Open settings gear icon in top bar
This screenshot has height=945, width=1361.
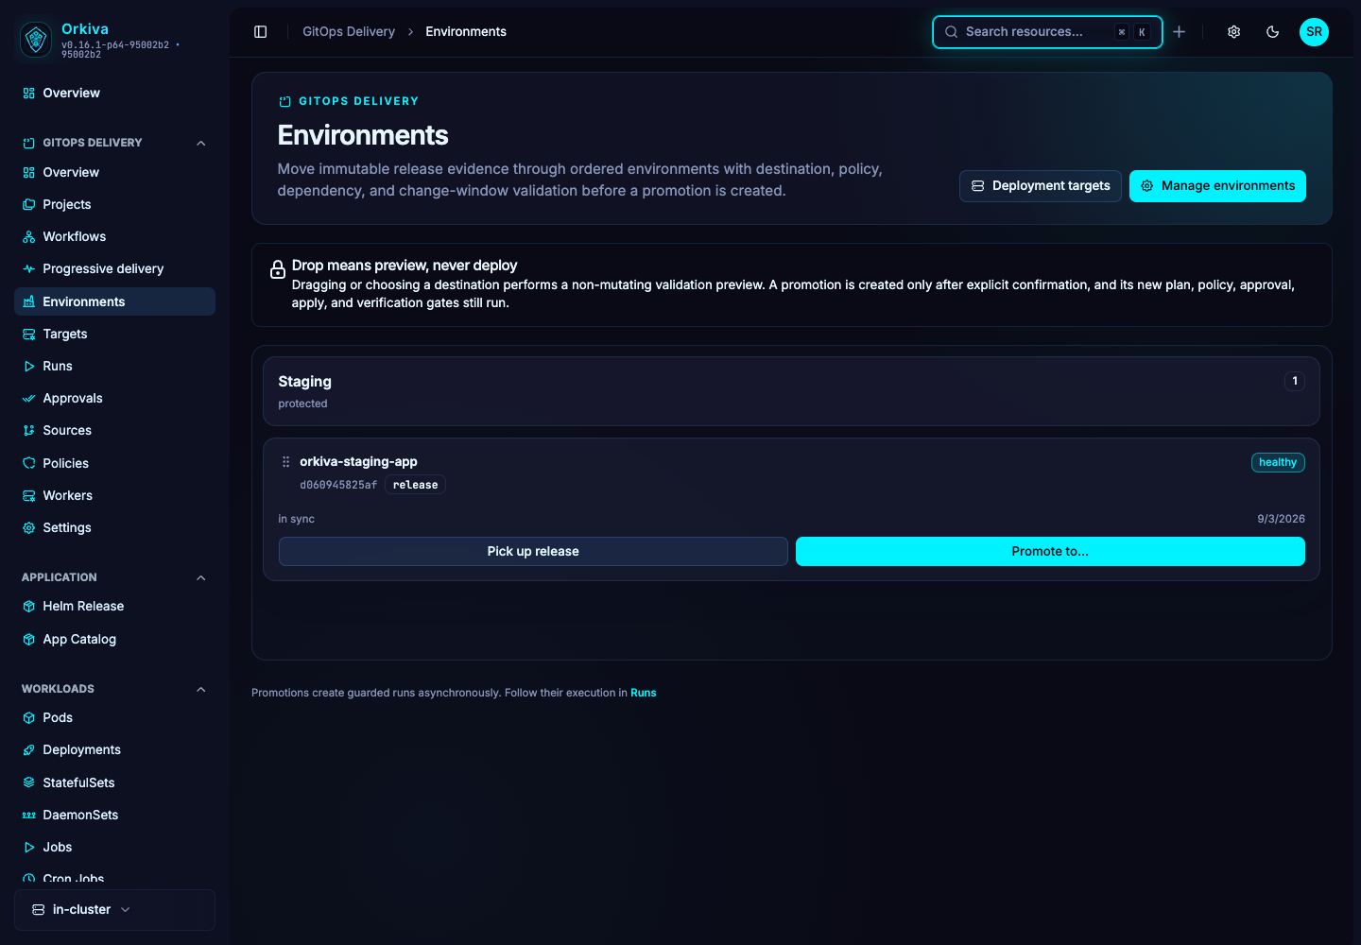click(1233, 32)
